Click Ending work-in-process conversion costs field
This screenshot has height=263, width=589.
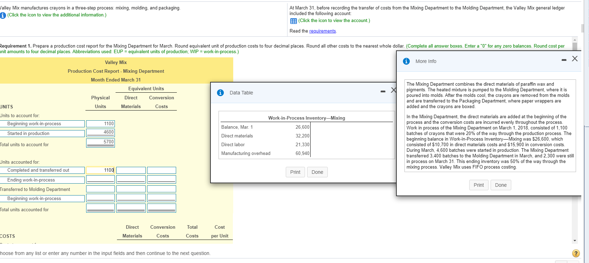click(x=161, y=179)
